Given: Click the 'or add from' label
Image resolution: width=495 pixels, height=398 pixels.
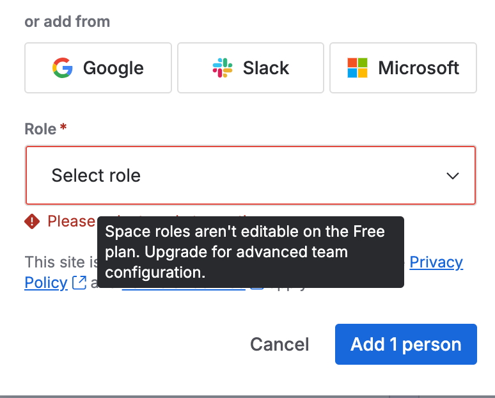Looking at the screenshot, I should click(67, 22).
